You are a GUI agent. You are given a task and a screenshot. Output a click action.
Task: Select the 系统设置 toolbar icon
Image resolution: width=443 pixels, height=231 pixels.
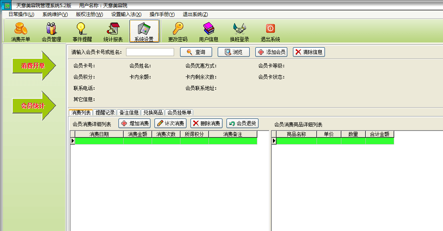144,31
